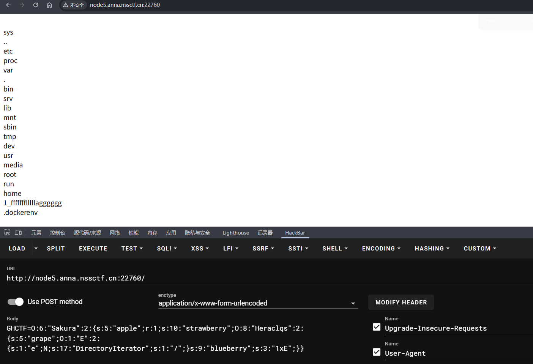Expand the ENCODING menu
This screenshot has width=533, height=364.
coord(381,249)
